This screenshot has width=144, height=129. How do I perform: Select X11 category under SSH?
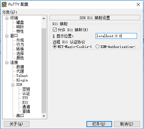pos(25,102)
